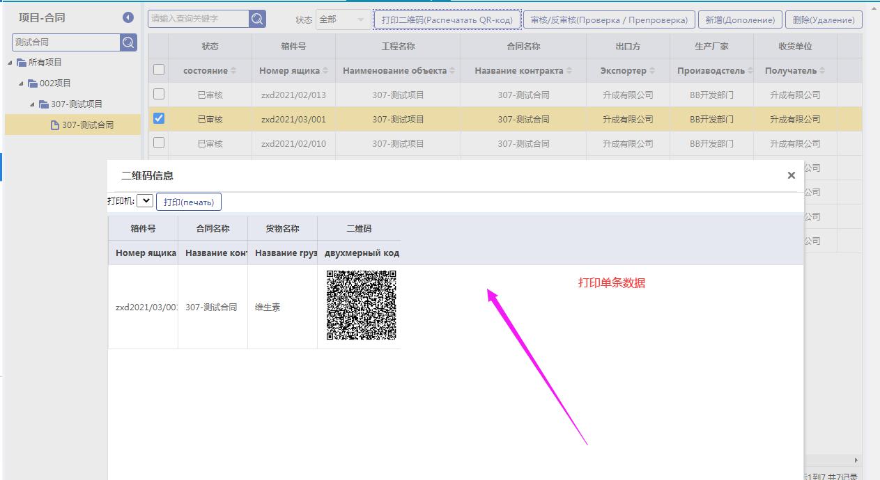880x480 pixels.
Task: Click the search icon beside keyword query field
Action: point(257,19)
